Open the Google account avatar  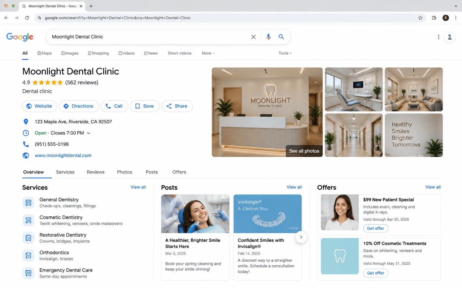[x=450, y=37]
